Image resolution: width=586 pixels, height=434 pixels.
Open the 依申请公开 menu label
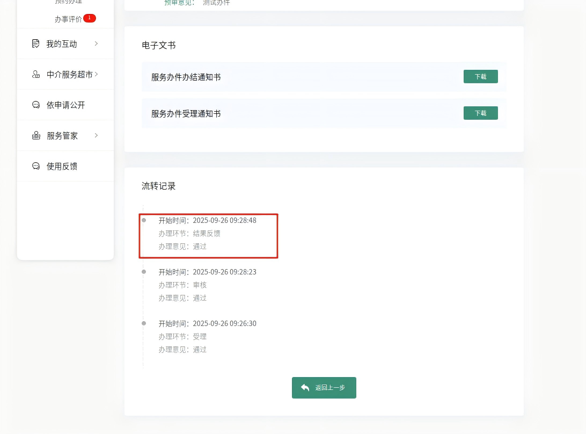pyautogui.click(x=65, y=105)
